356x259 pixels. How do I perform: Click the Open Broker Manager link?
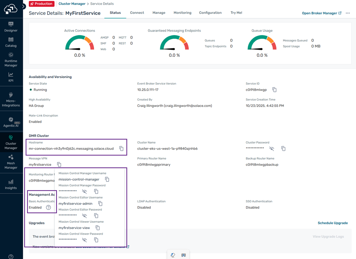tap(321, 13)
